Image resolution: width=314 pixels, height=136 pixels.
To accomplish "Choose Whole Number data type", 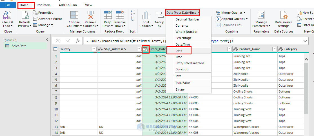I will tap(188, 32).
